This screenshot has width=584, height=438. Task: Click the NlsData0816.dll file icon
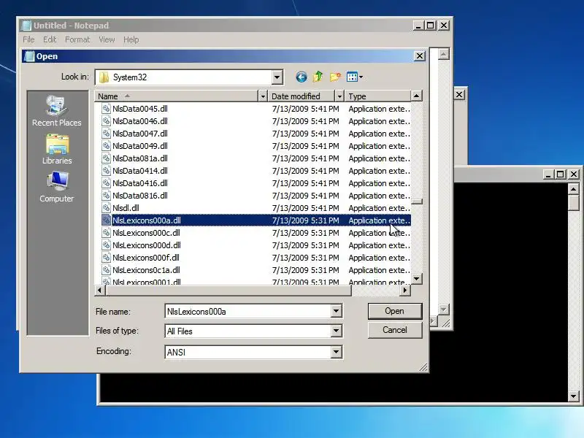click(107, 196)
